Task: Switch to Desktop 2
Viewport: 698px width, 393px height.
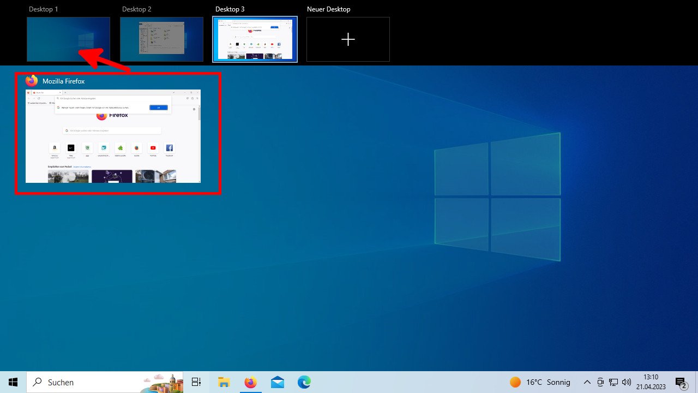Action: click(161, 39)
